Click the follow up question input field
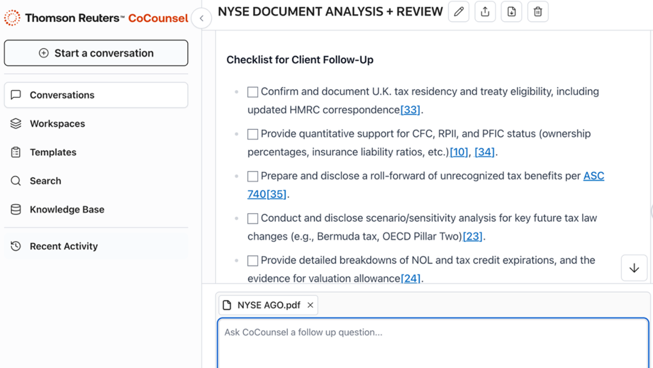The image size is (653, 368). 433,341
